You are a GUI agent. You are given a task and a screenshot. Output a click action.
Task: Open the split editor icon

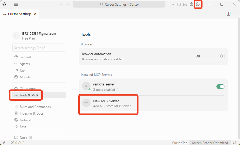pos(228,14)
